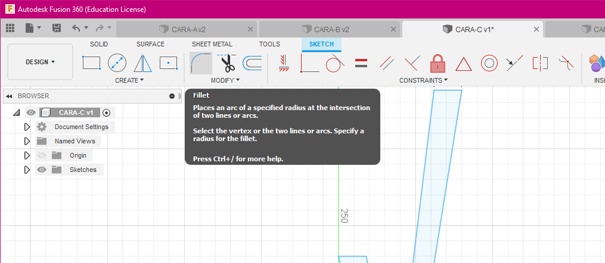The image size is (605, 263).
Task: Open the undo history dropdown arrow
Action: [86, 28]
